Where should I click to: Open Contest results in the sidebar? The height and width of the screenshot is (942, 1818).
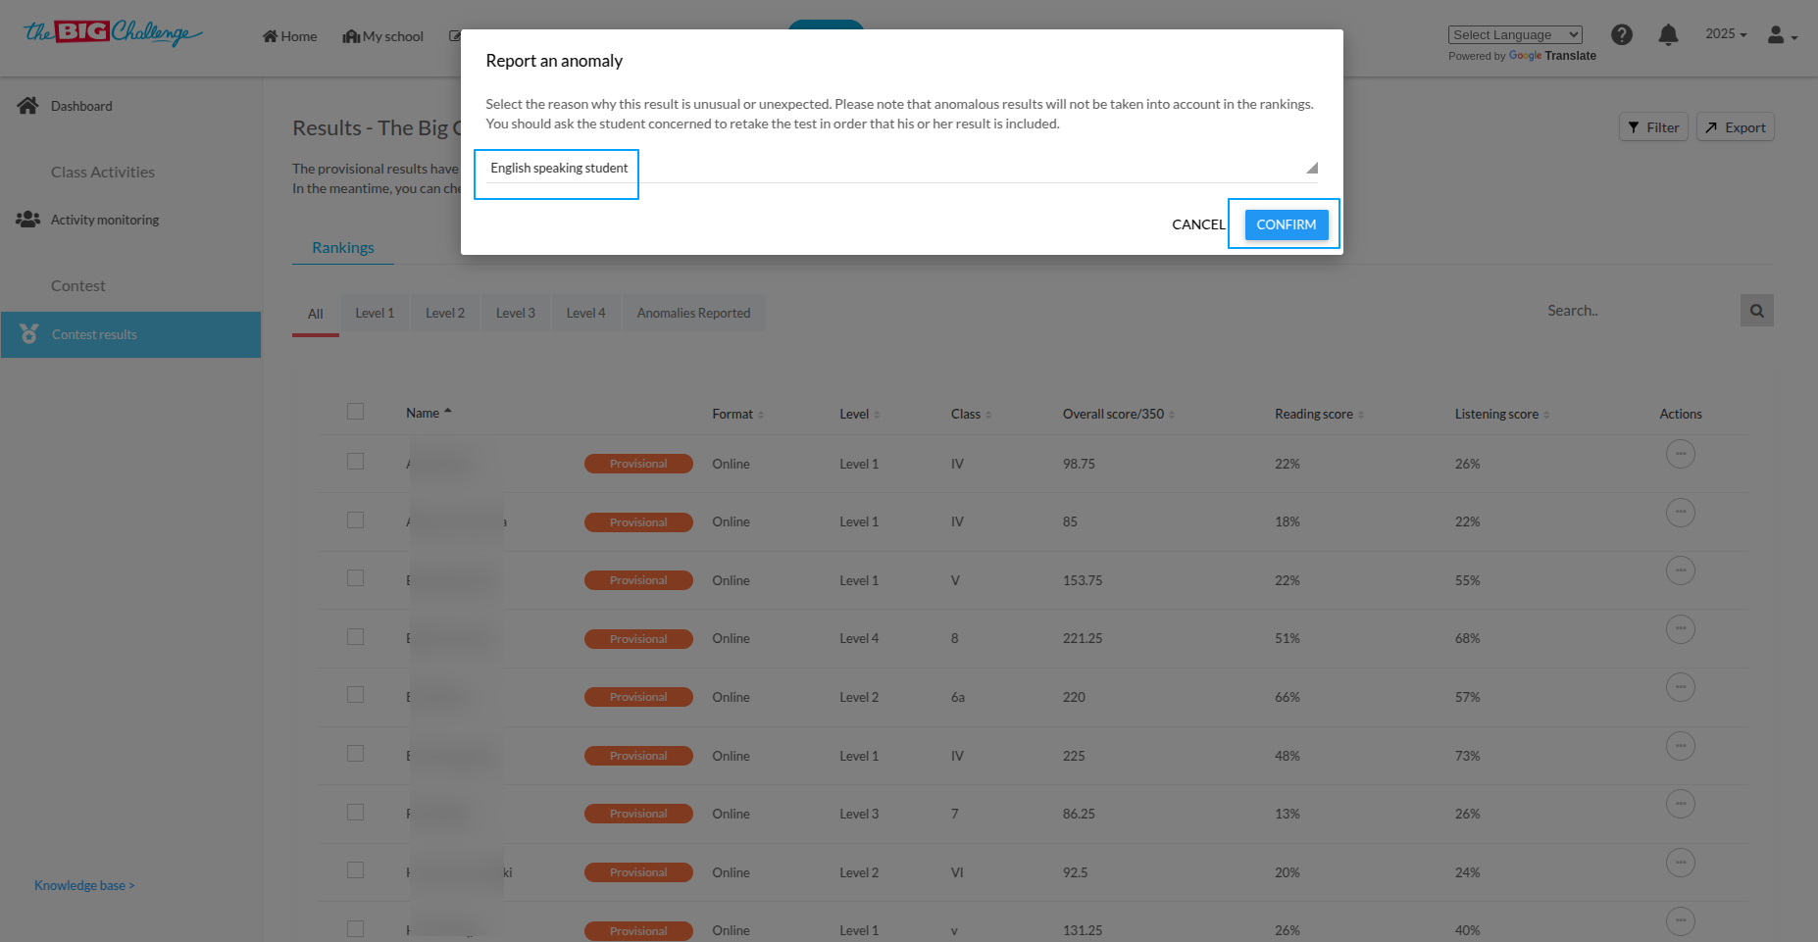(131, 334)
